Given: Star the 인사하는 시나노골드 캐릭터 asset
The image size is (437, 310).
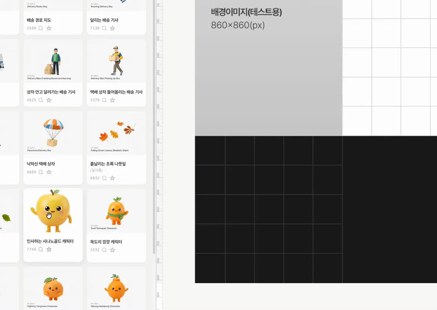Looking at the screenshot, I should pyautogui.click(x=49, y=249).
